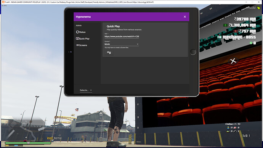
Task: Open the Selecte... dropdown at bottom
Action: [86, 90]
